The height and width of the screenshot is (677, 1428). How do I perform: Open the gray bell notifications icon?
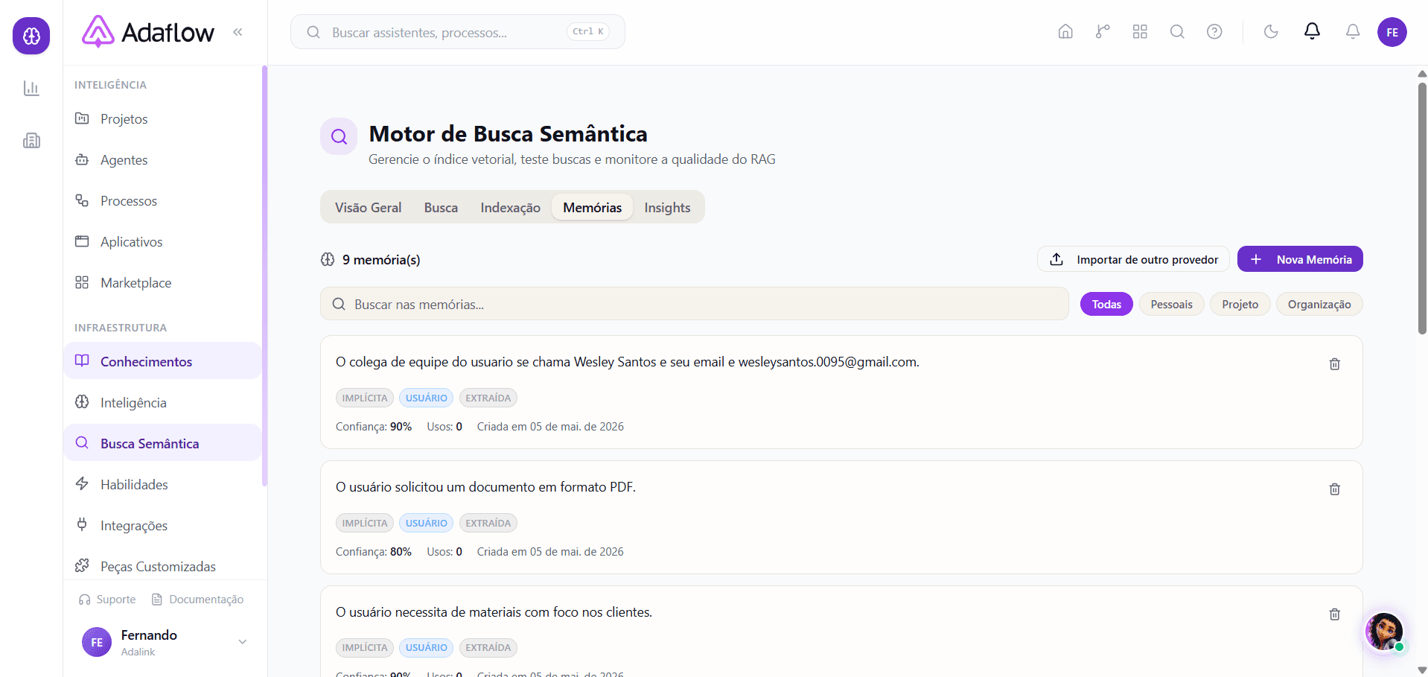(1353, 31)
